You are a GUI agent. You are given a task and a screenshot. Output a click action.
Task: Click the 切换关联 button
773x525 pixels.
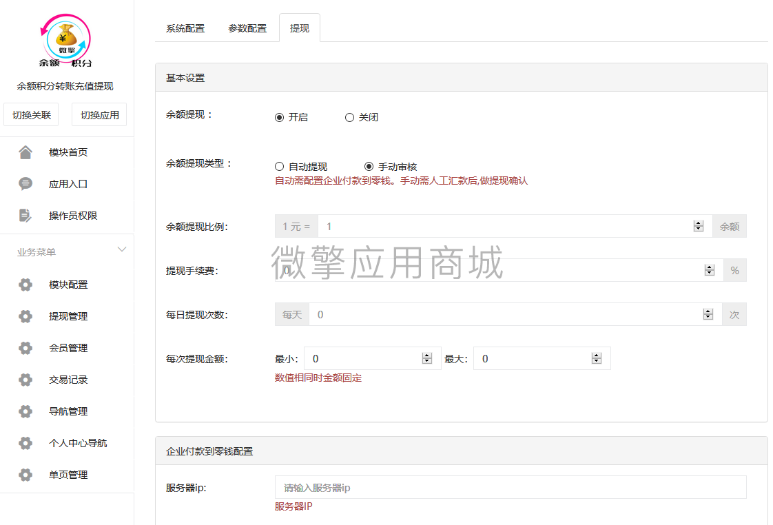click(32, 114)
